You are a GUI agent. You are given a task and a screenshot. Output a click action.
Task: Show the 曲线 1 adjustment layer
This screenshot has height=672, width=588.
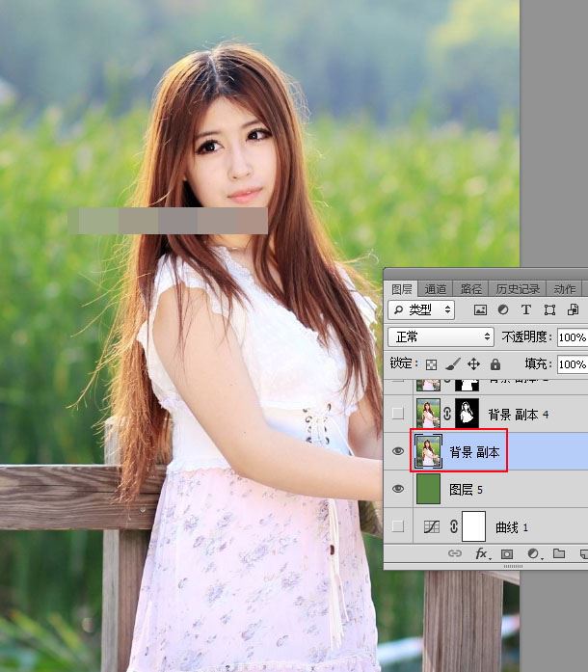[x=398, y=525]
